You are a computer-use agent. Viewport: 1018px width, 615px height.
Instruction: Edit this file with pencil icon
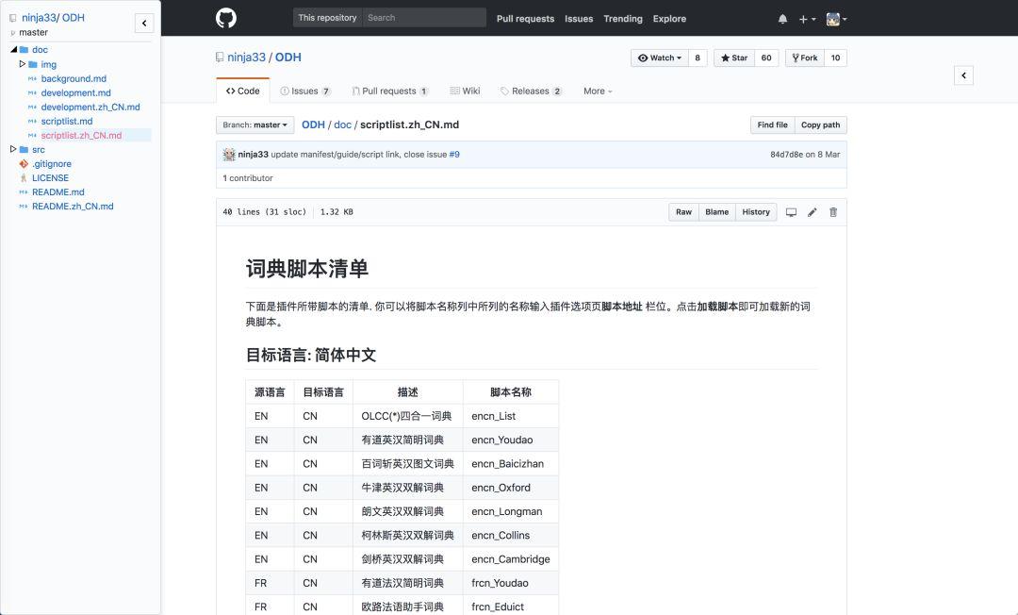[x=813, y=212]
